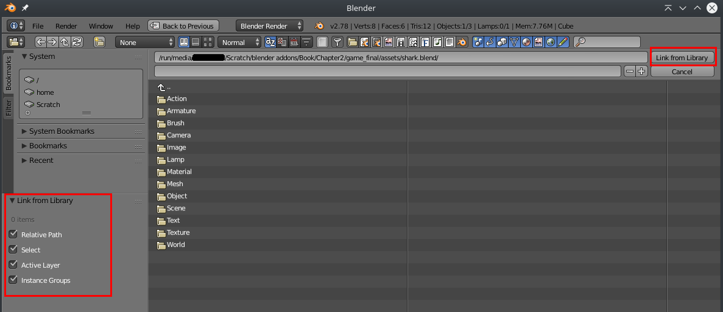Sort files alphabetically
723x312 pixels.
coord(270,43)
